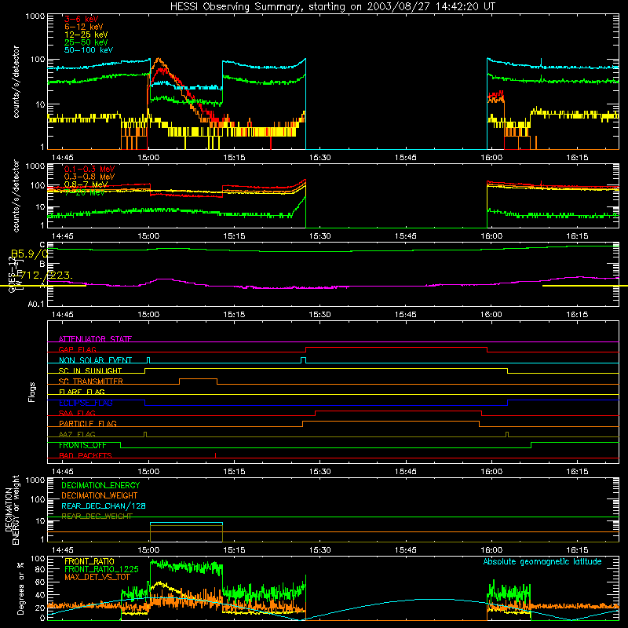Click the vertical Flags axis title
The width and height of the screenshot is (628, 628).
point(32,392)
